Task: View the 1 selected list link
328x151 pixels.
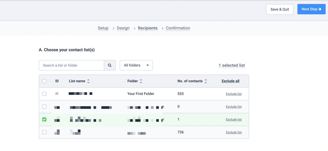Action: 232,65
